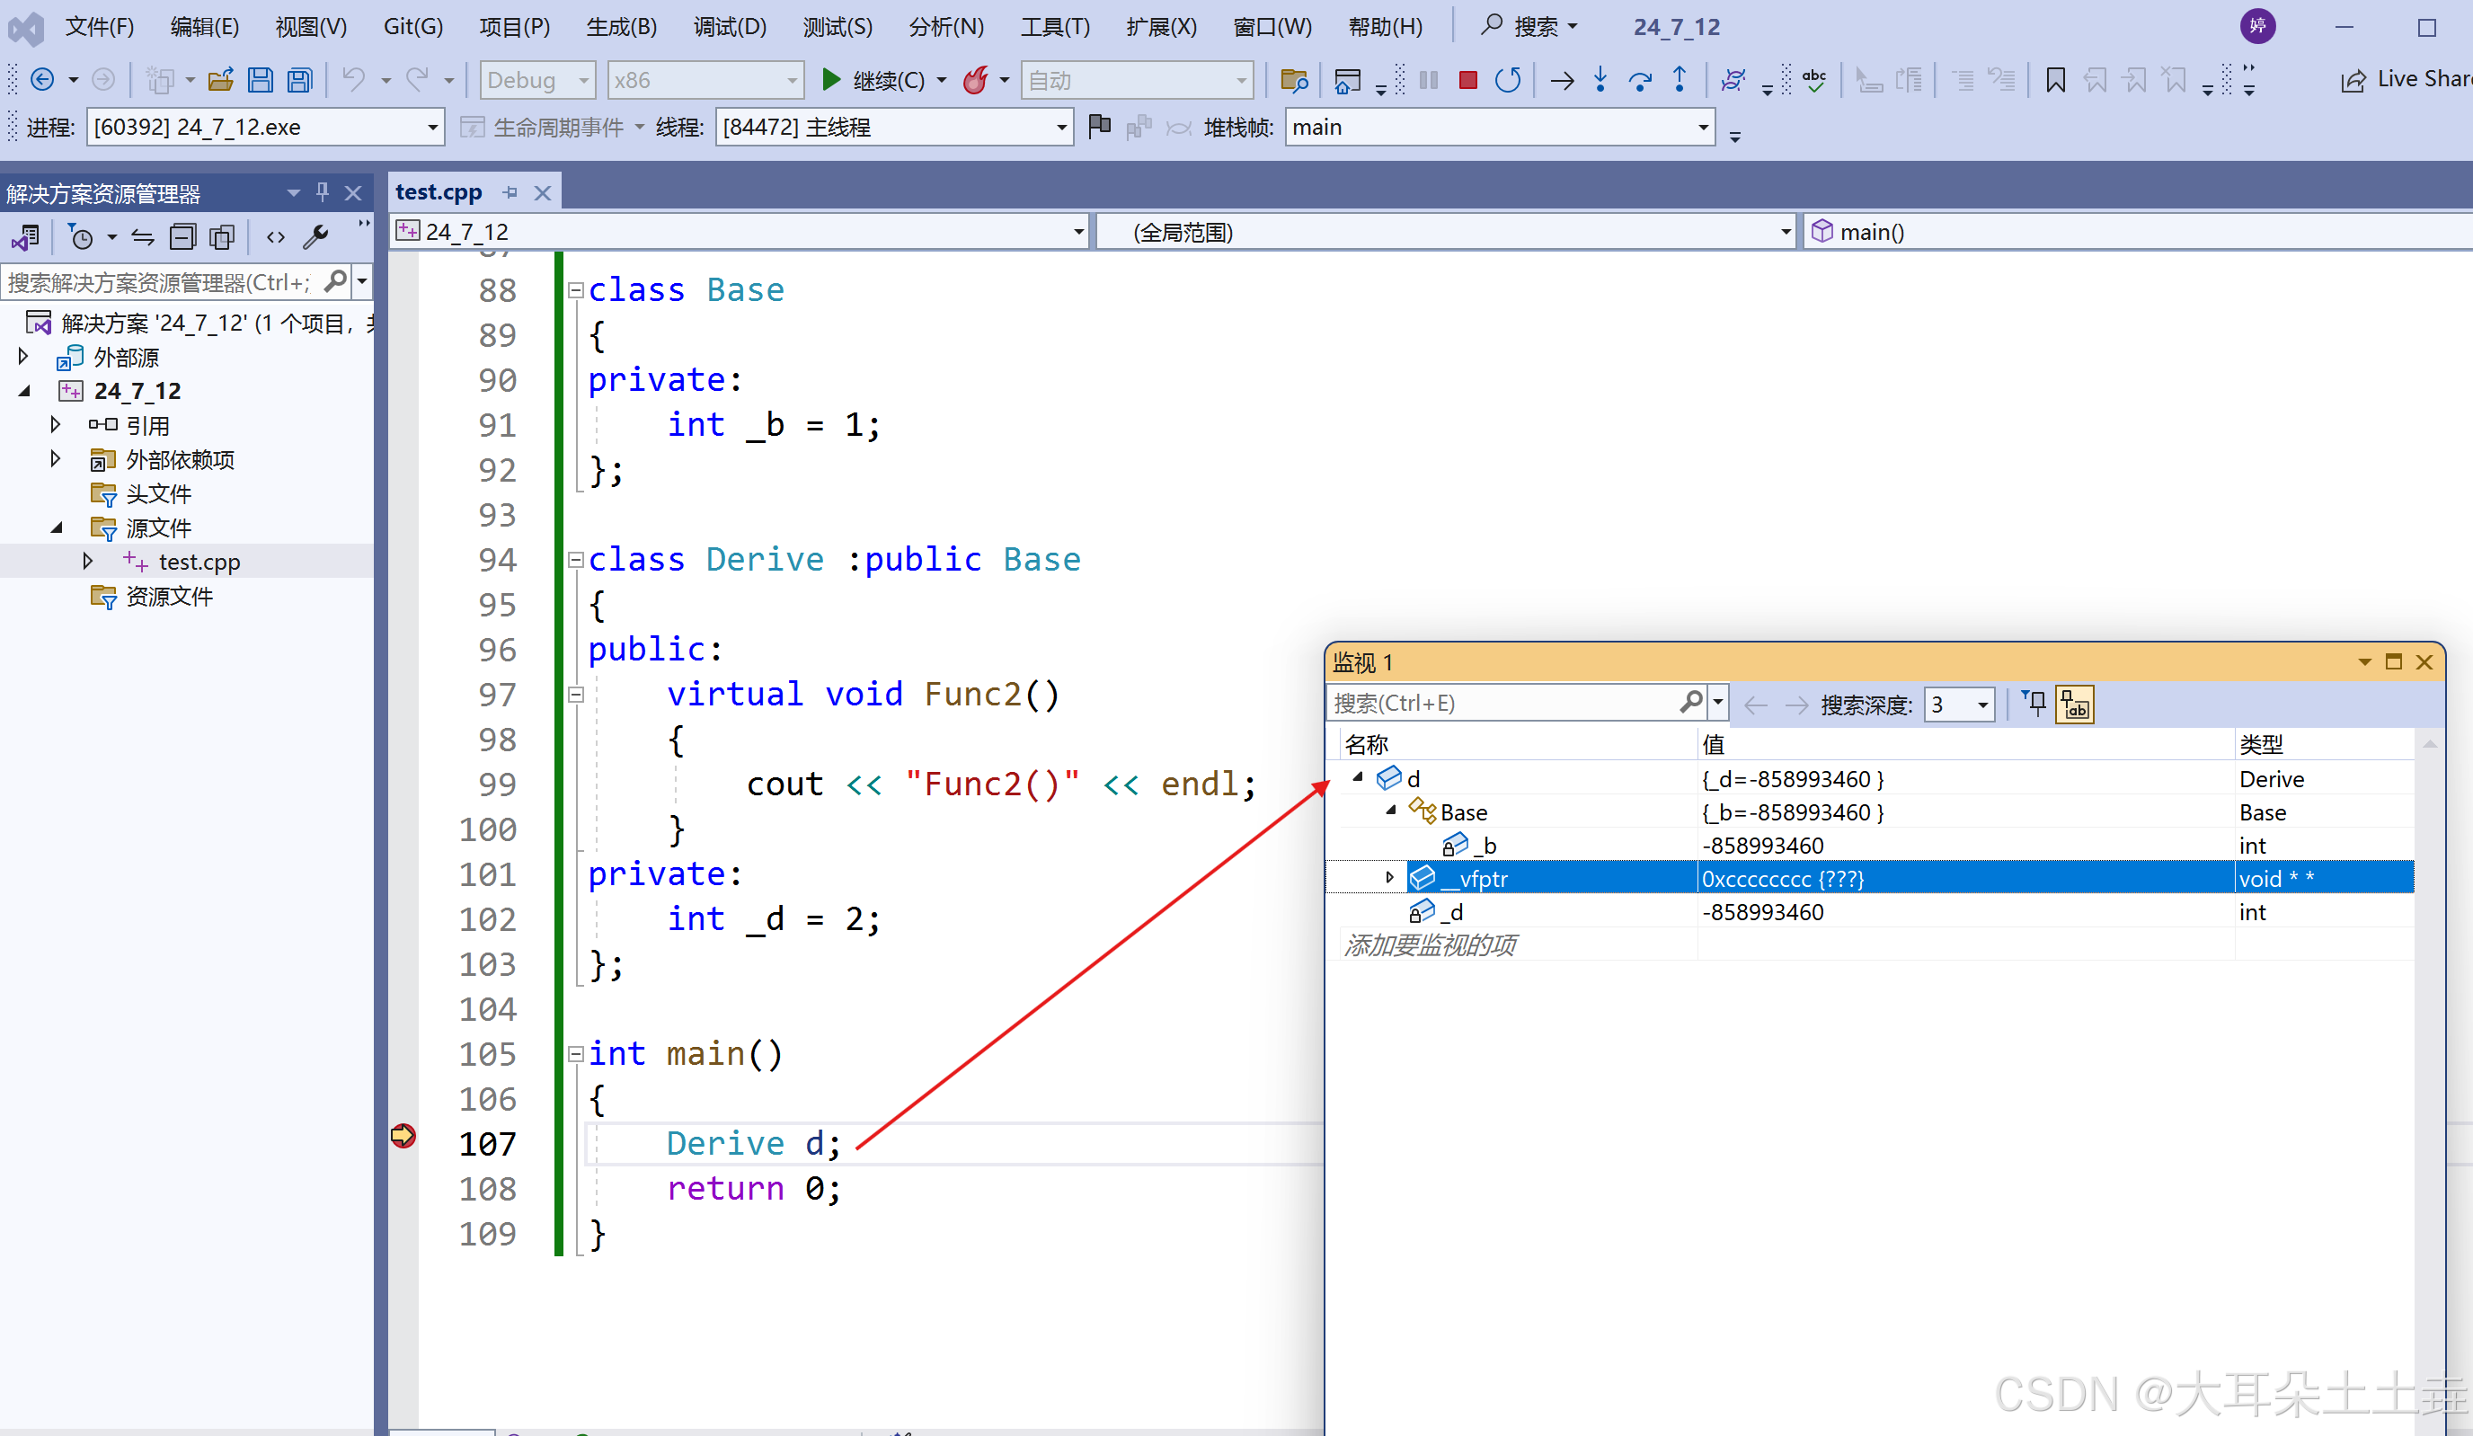Open the 调试(D) menu

pos(729,26)
